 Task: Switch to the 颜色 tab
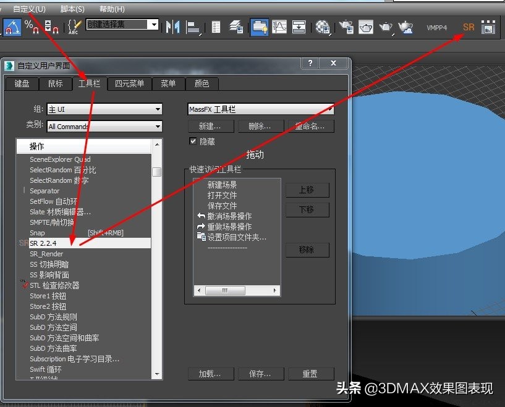[x=201, y=83]
